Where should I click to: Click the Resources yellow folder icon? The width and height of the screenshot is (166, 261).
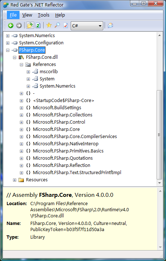coord(21,180)
